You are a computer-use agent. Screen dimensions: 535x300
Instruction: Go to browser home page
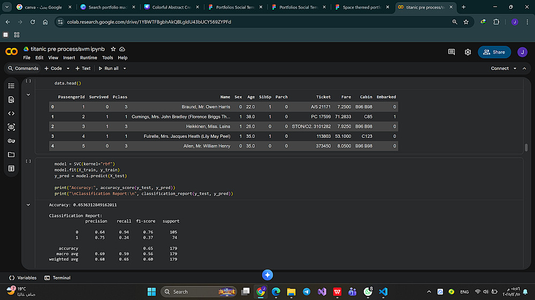point(45,22)
